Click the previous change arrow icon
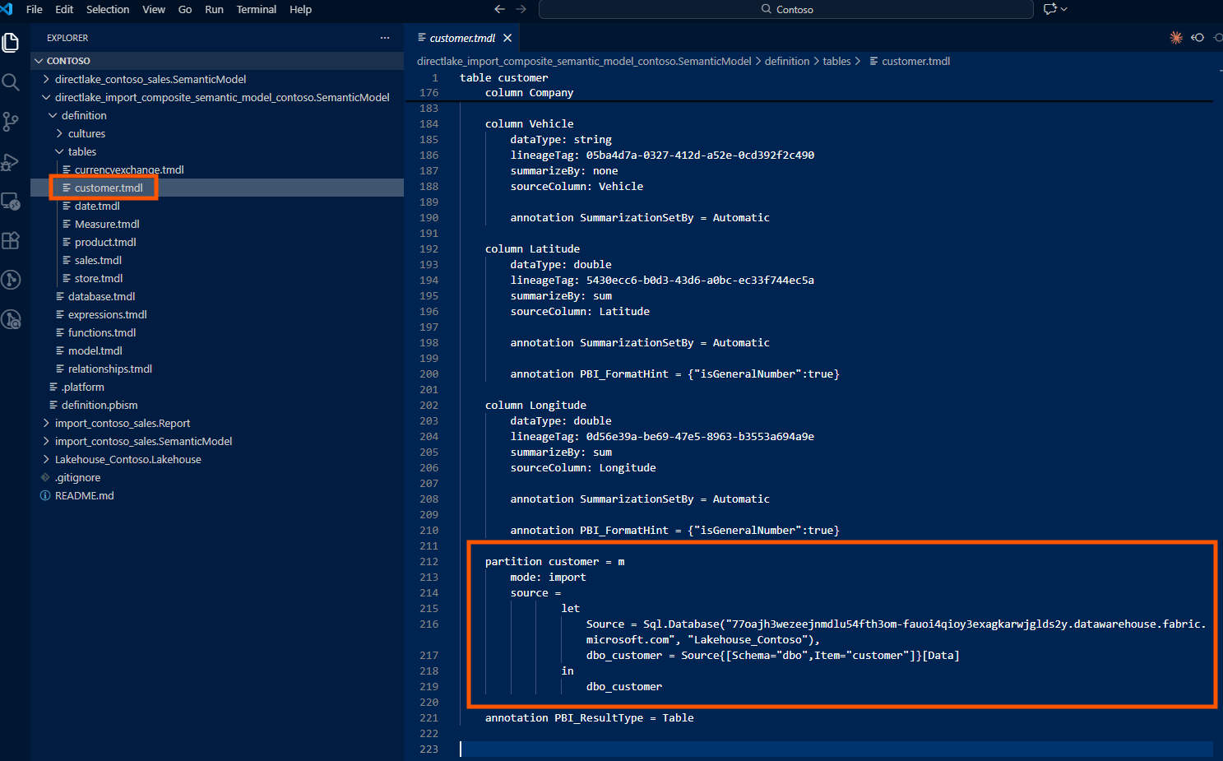This screenshot has width=1223, height=761. (1198, 37)
